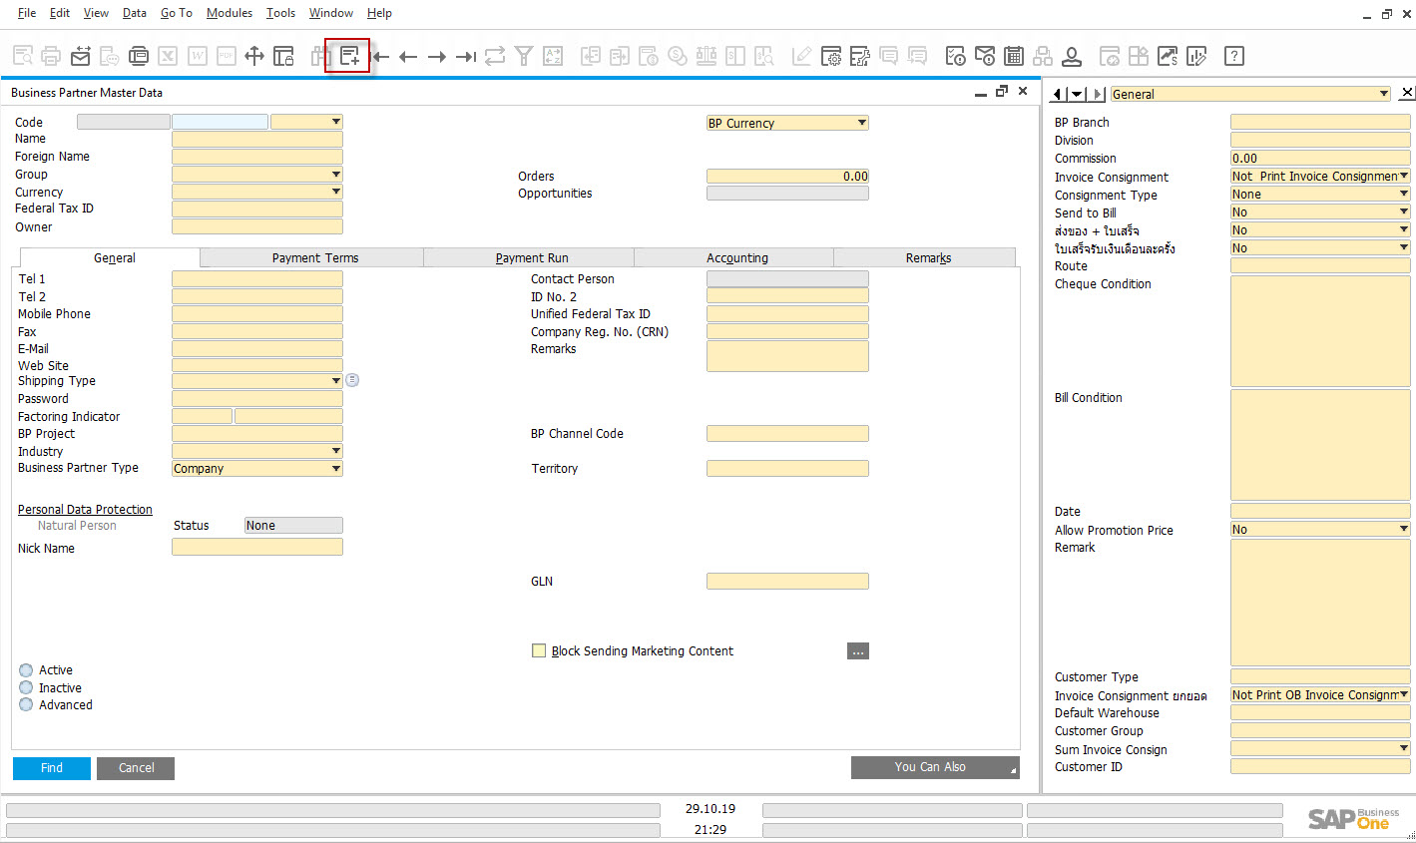The width and height of the screenshot is (1416, 843).
Task: Open the Form Settings icon
Action: 831,56
